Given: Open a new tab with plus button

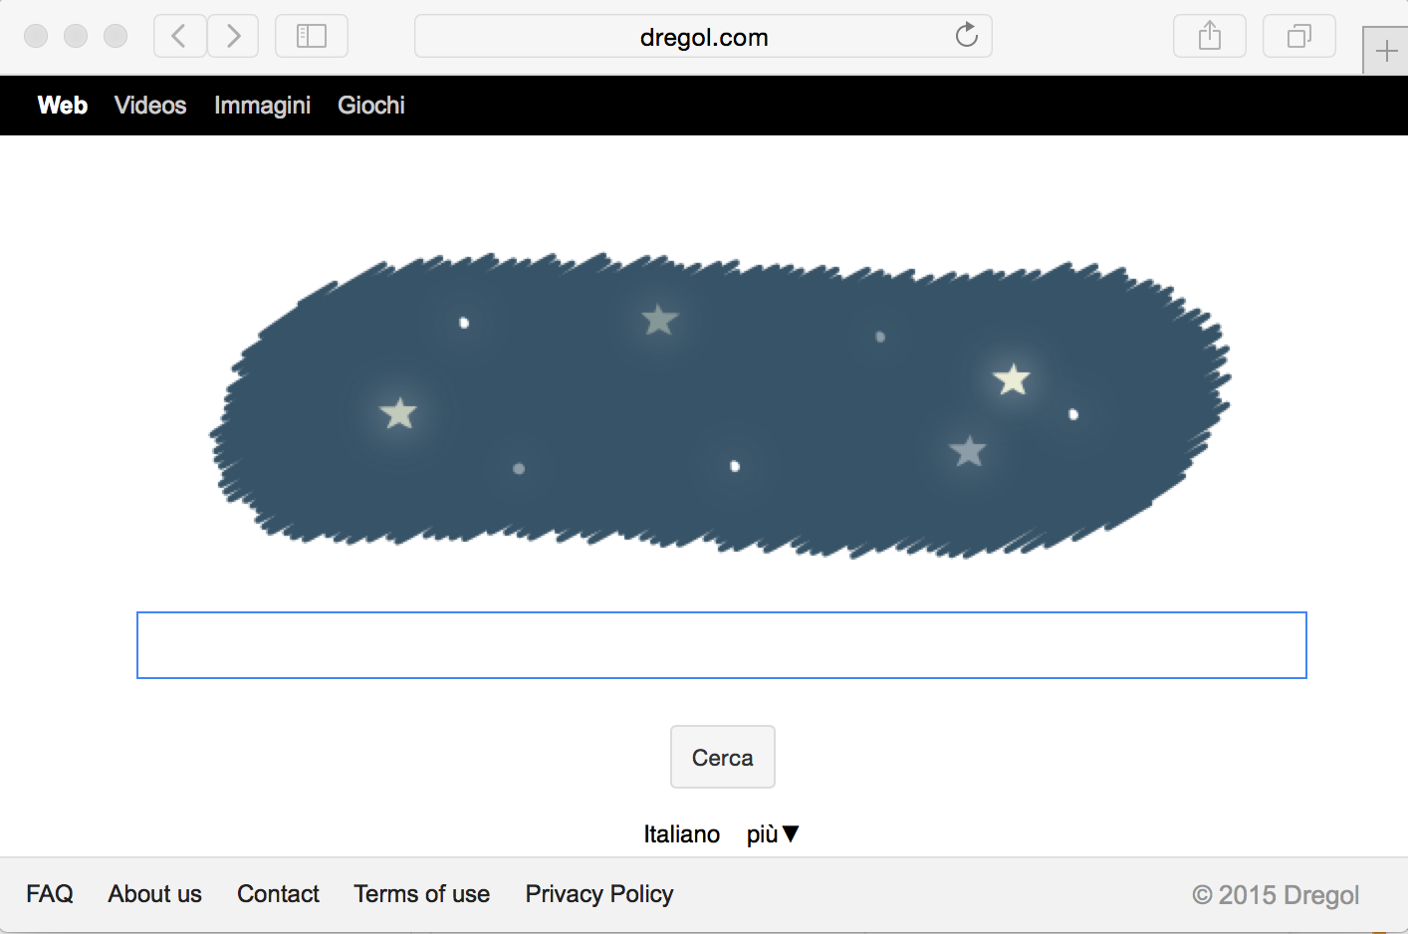Looking at the screenshot, I should (x=1386, y=51).
